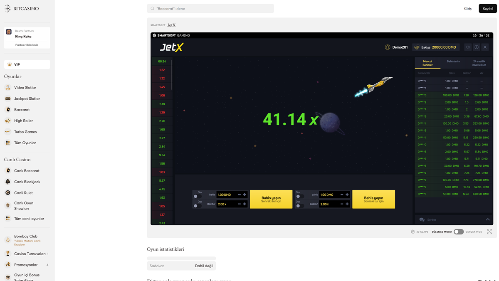Open Promosyonlar page

tap(26, 265)
